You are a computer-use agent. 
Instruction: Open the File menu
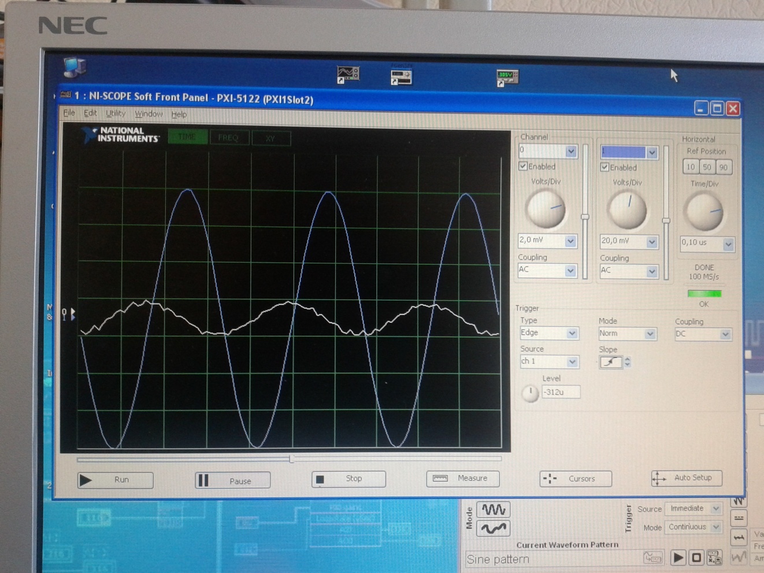pyautogui.click(x=69, y=113)
